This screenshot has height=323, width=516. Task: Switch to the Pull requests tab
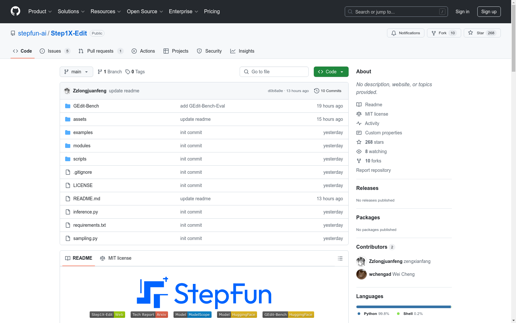(101, 51)
